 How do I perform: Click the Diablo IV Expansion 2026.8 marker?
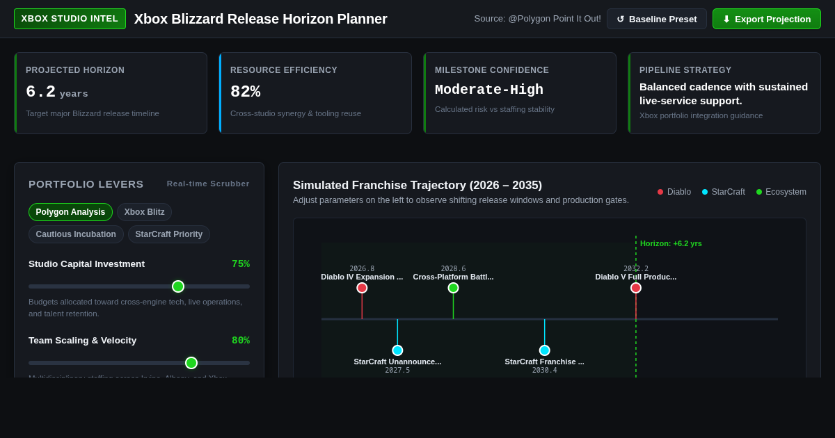coord(362,288)
